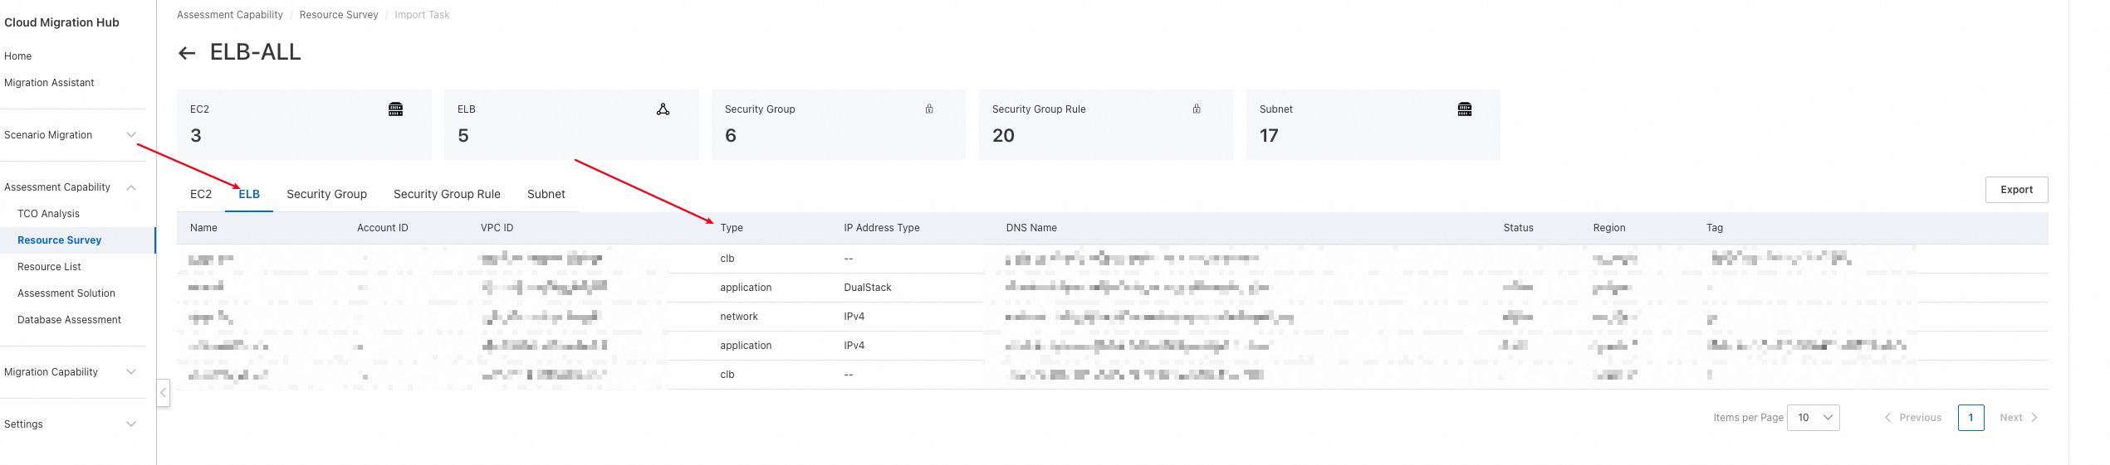Click the Cloud Migration Hub title
Image resolution: width=2110 pixels, height=465 pixels.
coord(61,22)
